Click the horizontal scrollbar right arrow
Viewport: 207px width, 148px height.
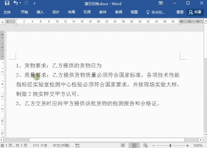coord(201,140)
